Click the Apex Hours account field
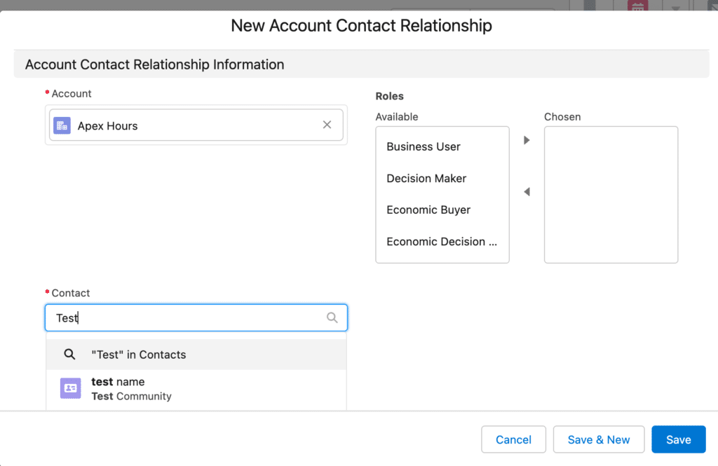 [196, 125]
